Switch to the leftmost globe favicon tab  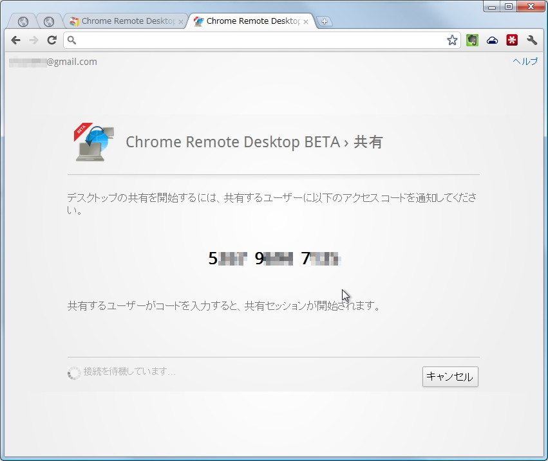coord(22,21)
